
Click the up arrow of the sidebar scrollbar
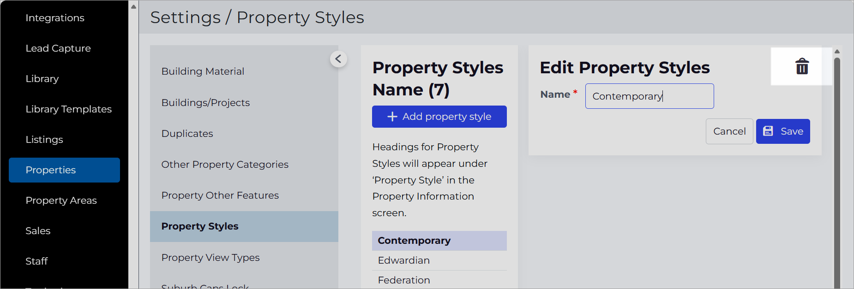point(133,6)
